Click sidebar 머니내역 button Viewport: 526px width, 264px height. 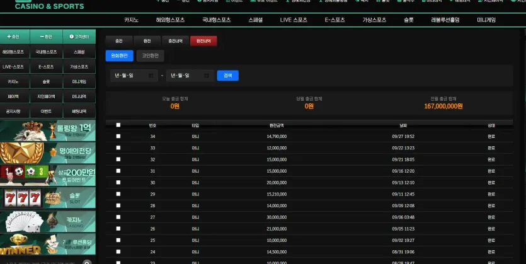tap(79, 96)
